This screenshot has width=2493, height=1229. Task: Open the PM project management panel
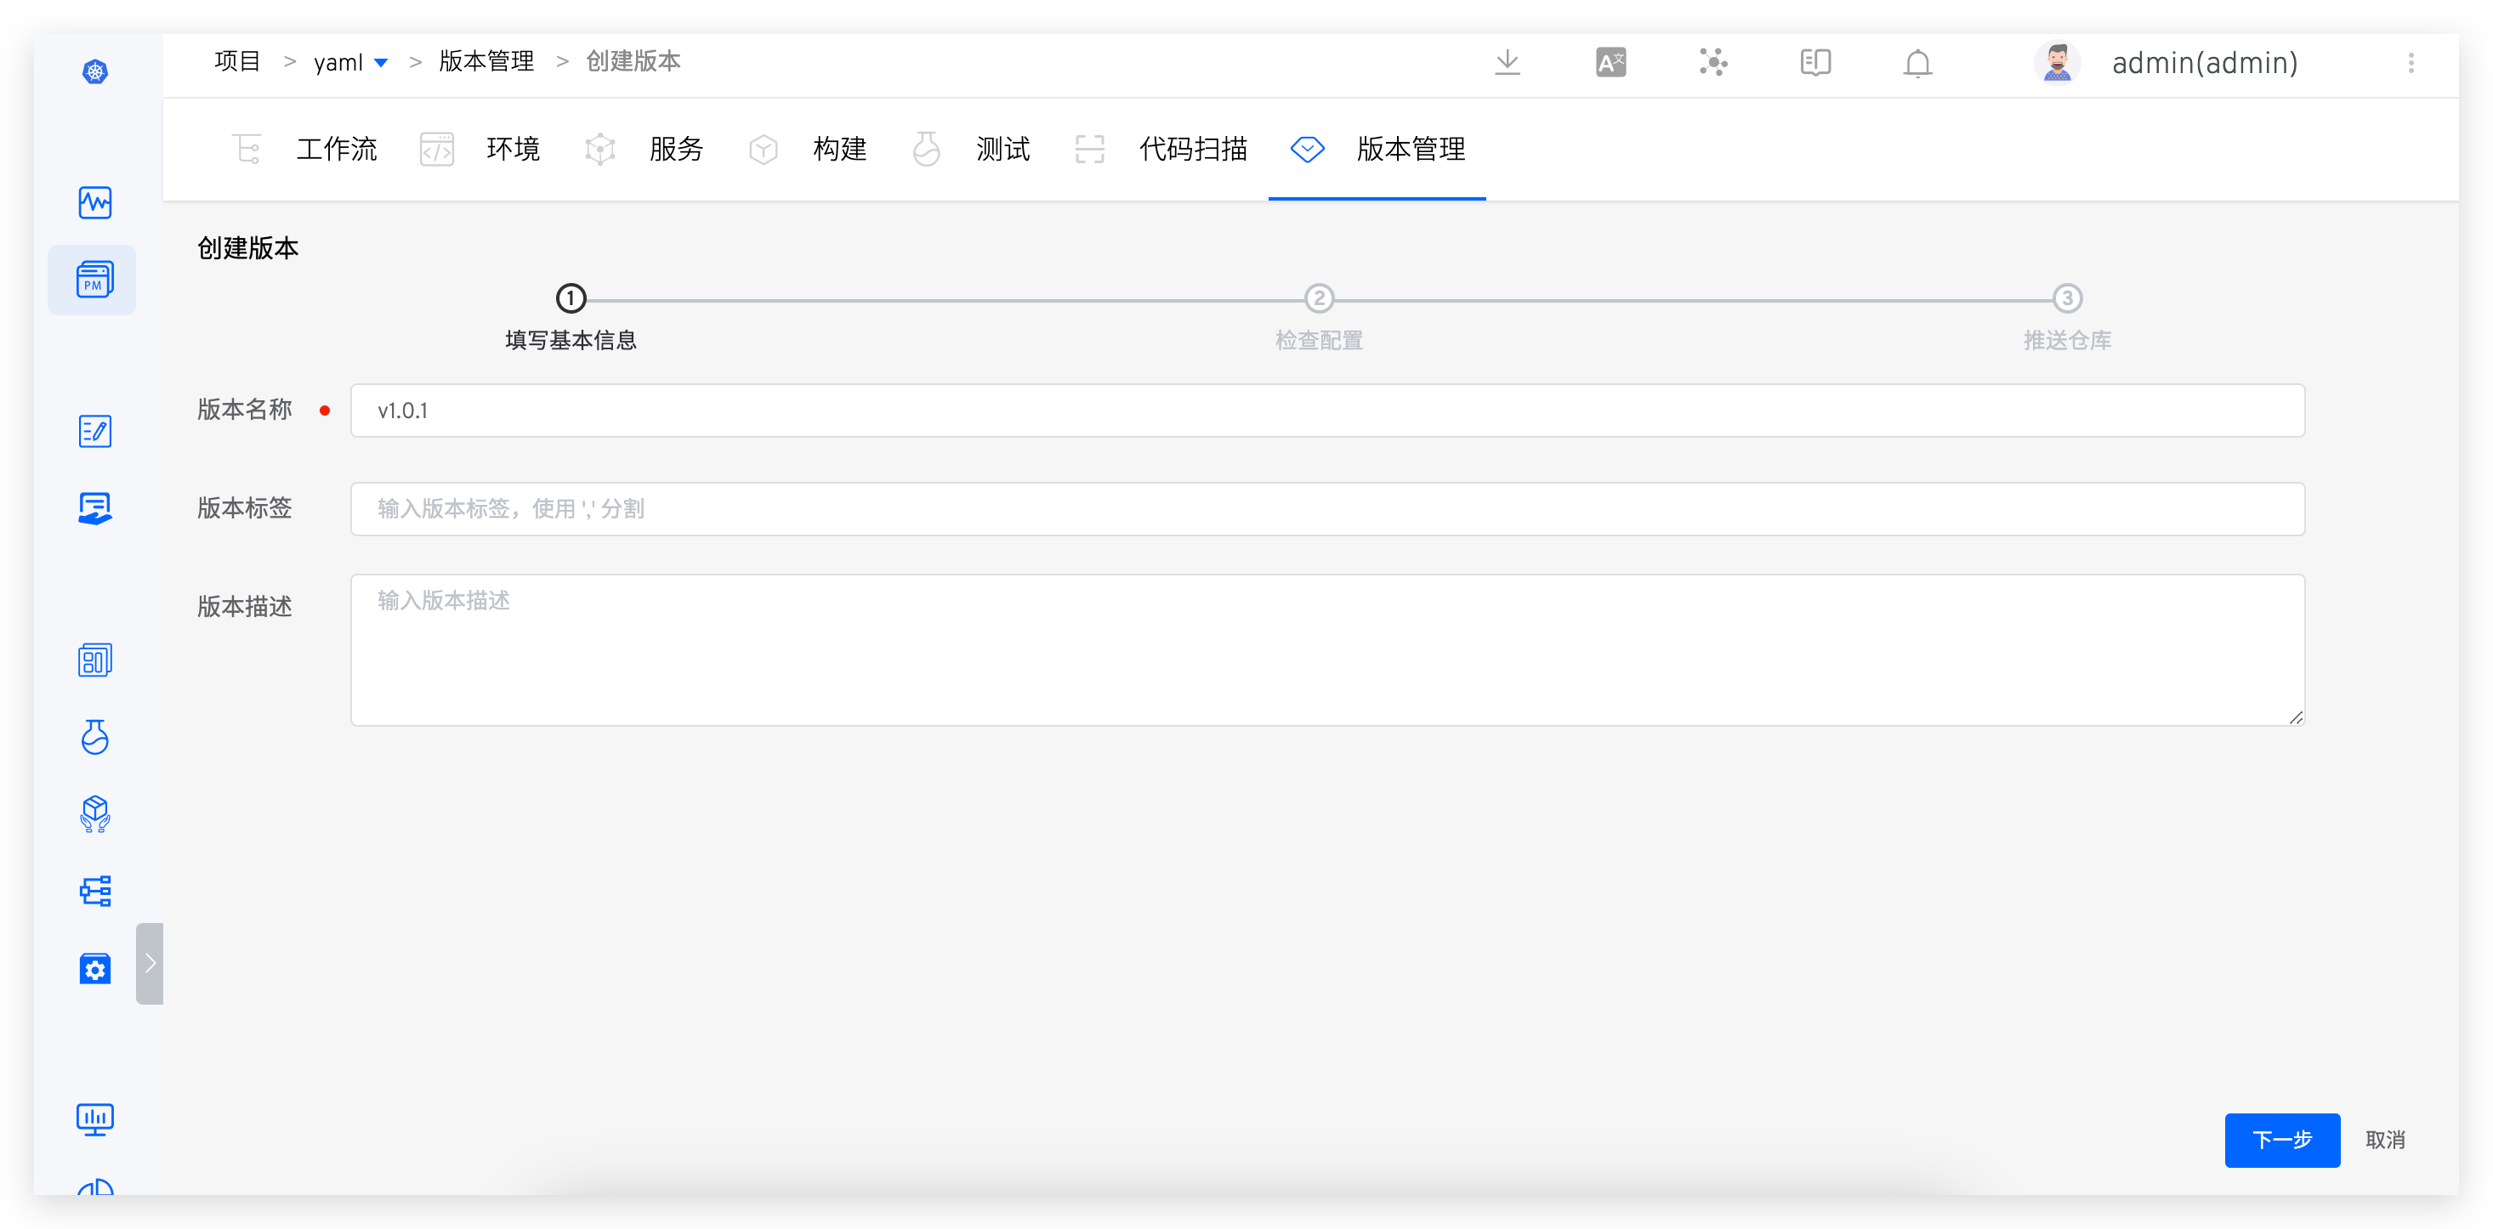pyautogui.click(x=91, y=280)
